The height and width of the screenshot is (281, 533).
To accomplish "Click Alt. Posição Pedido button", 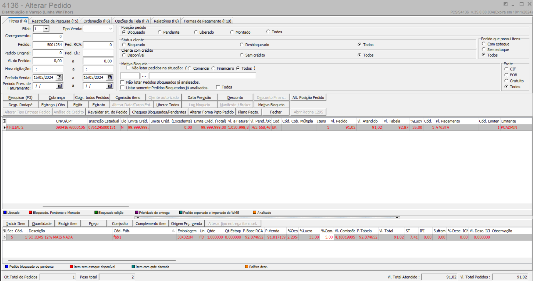I will [308, 97].
